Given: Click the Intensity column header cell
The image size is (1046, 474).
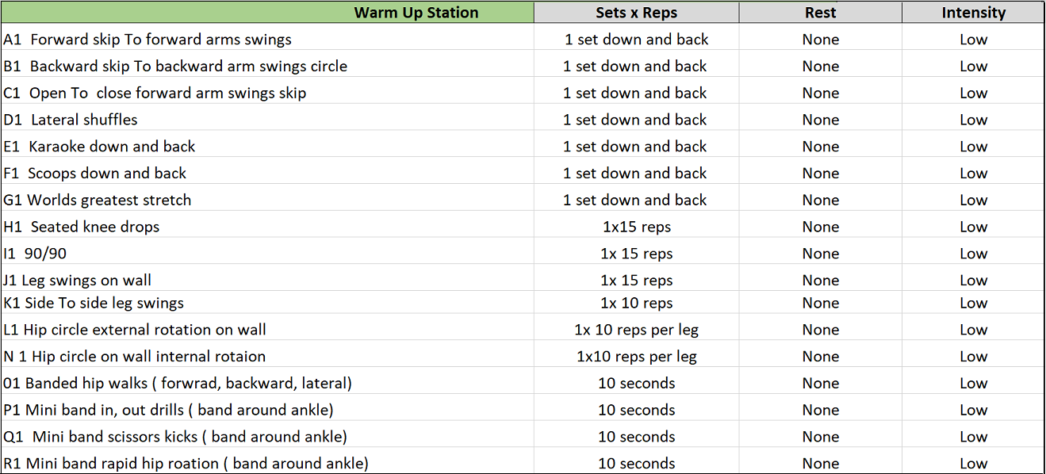Looking at the screenshot, I should [973, 13].
